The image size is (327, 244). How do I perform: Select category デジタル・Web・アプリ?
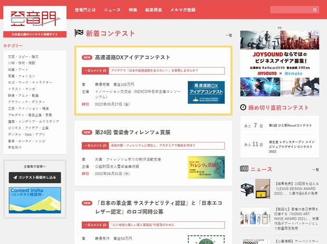[x=26, y=134]
